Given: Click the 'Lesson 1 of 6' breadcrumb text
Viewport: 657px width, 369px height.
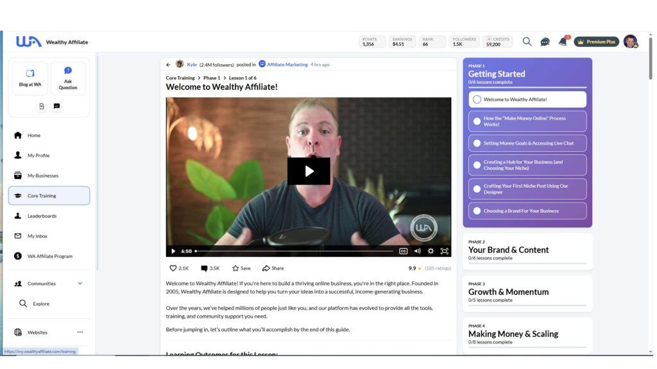Looking at the screenshot, I should (243, 78).
